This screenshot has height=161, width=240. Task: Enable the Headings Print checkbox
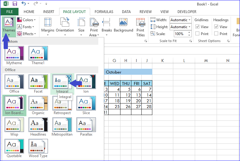(x=216, y=34)
